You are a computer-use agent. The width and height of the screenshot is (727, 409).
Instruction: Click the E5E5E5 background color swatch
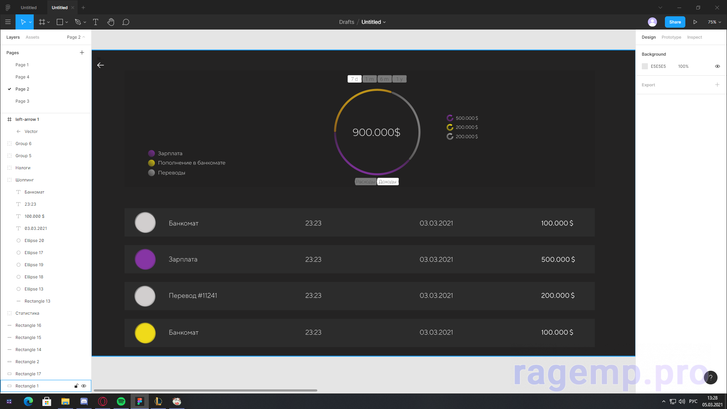coord(645,66)
